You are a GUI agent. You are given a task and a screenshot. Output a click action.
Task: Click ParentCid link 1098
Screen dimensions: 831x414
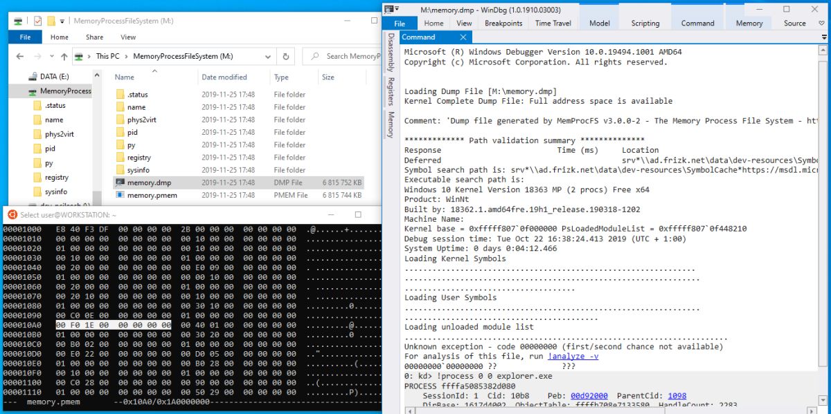pos(677,396)
